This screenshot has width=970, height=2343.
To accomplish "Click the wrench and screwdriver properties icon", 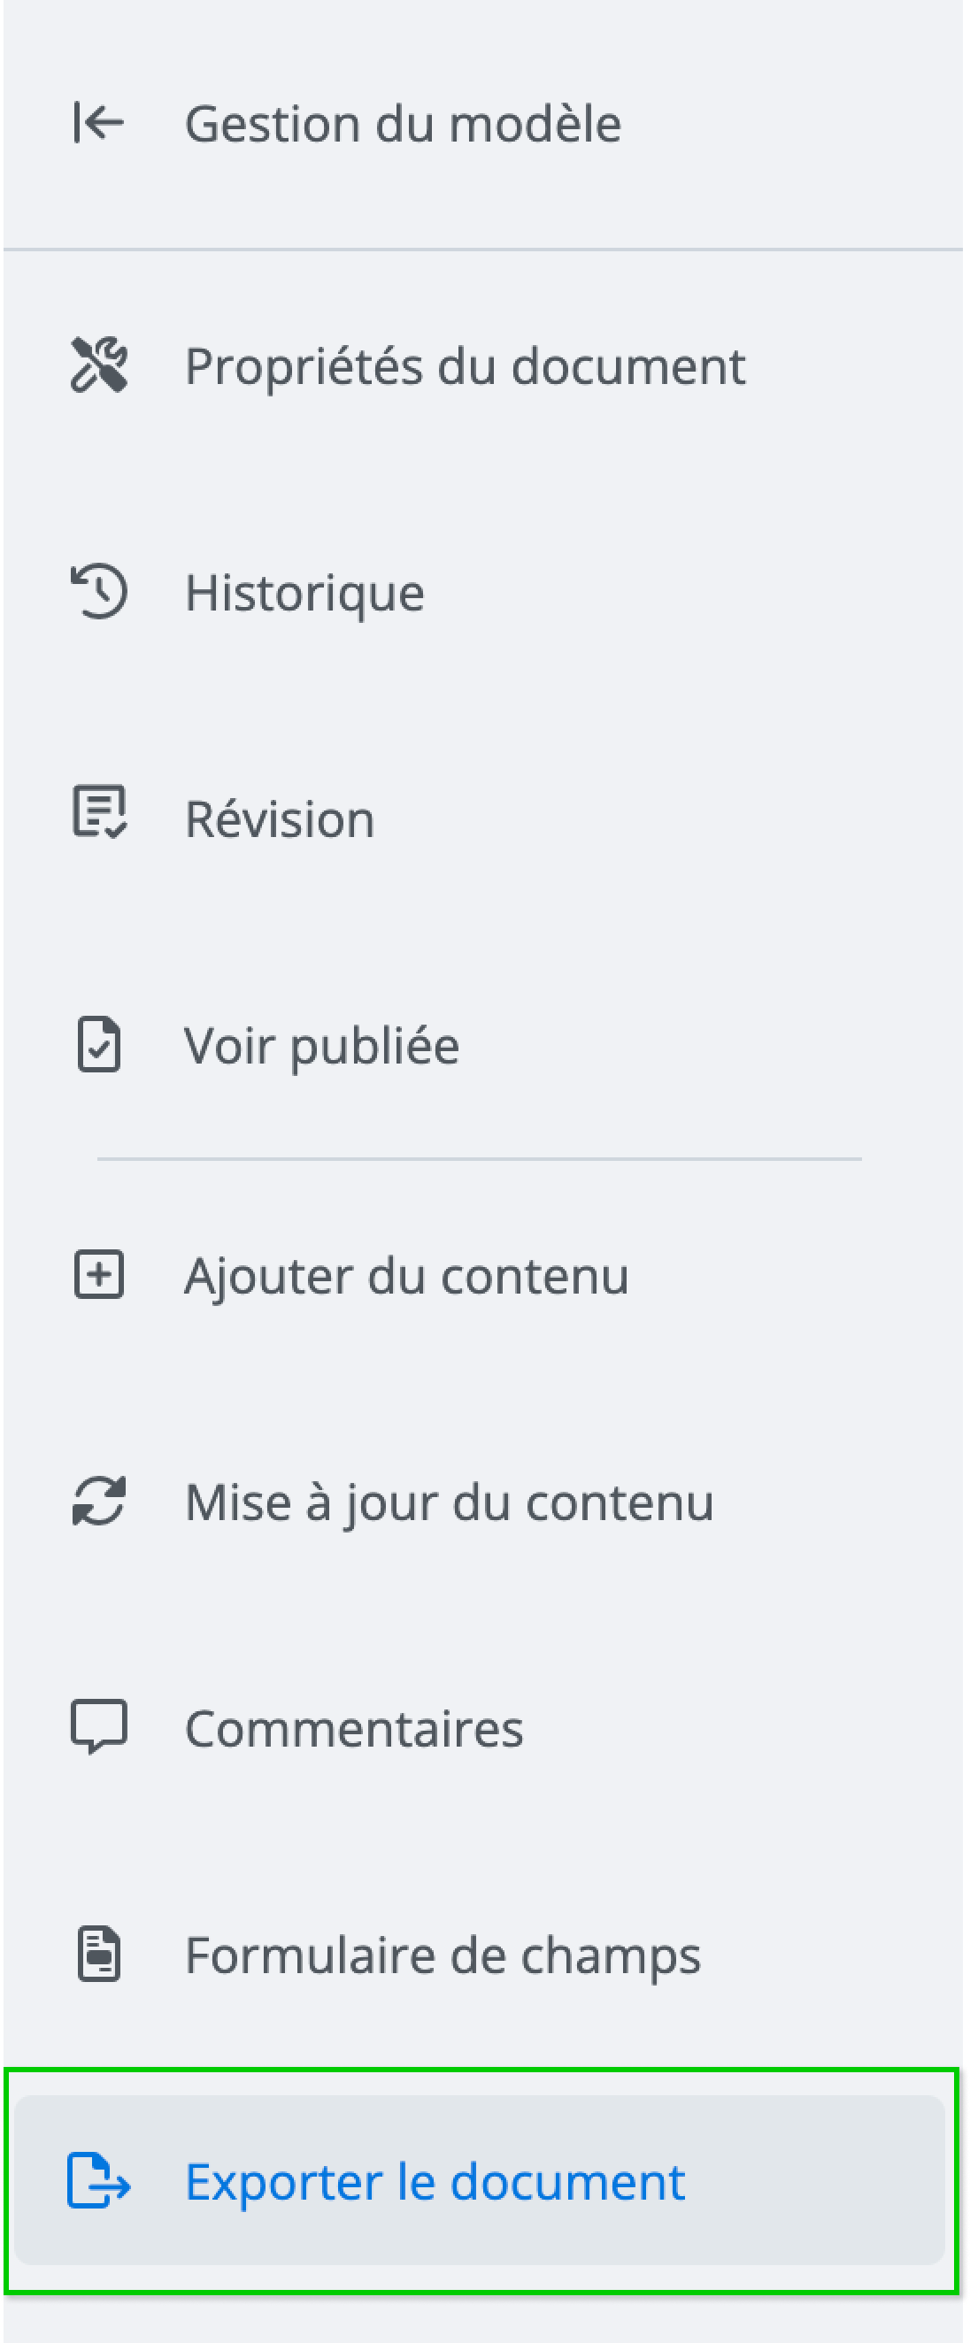I will click(98, 365).
